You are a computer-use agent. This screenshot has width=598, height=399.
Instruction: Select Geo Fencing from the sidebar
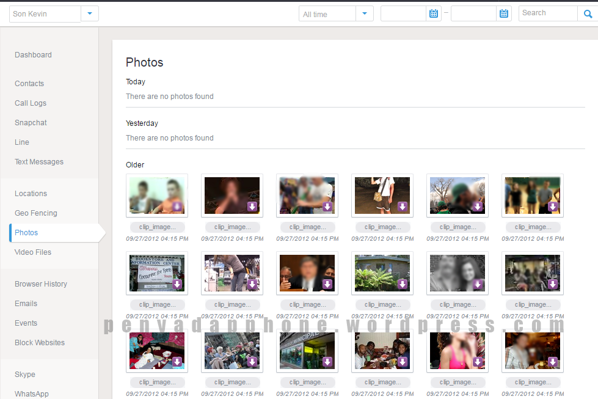(x=36, y=213)
